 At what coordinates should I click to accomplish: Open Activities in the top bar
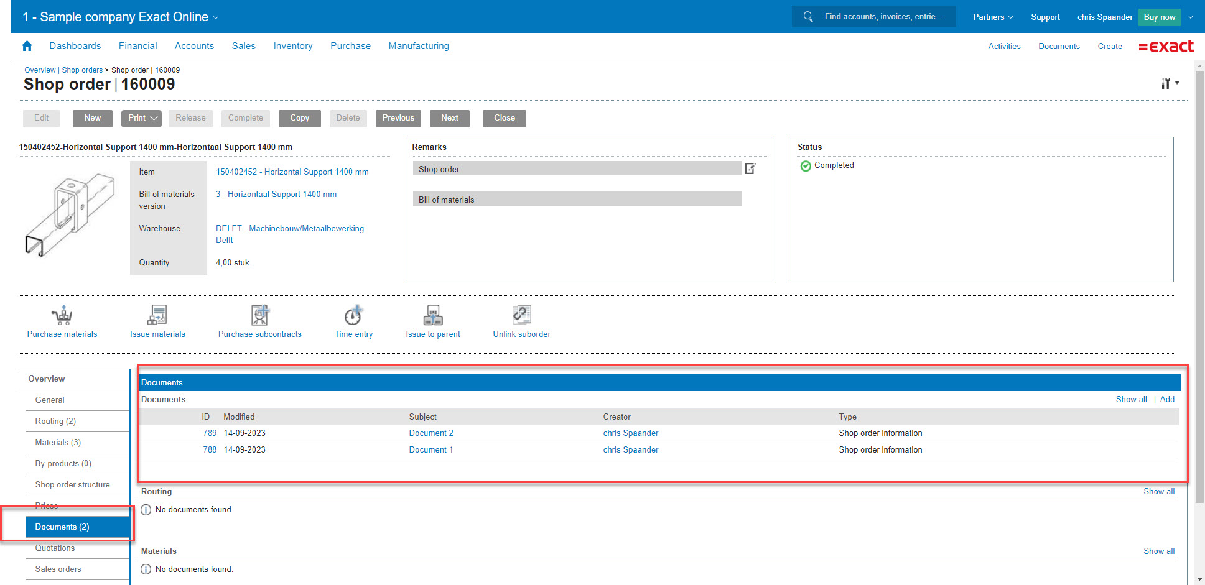click(x=1004, y=47)
